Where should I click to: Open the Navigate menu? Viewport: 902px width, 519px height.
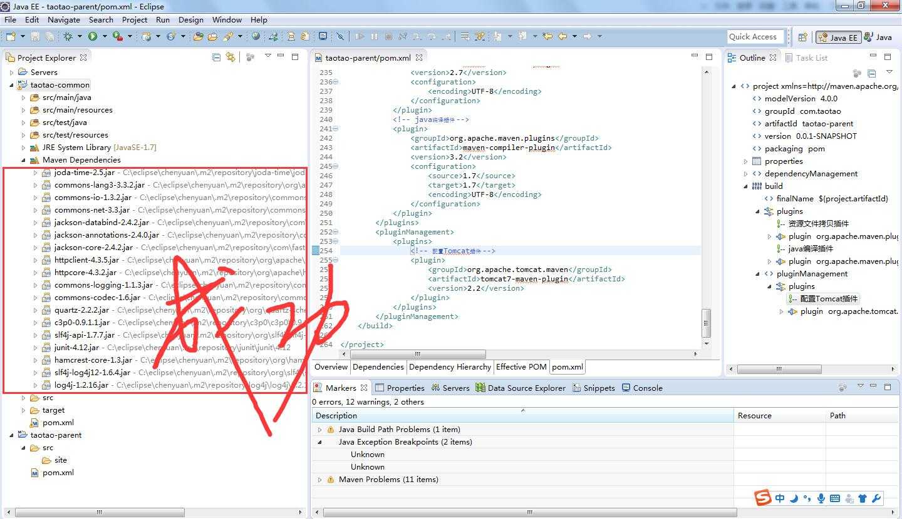(64, 19)
